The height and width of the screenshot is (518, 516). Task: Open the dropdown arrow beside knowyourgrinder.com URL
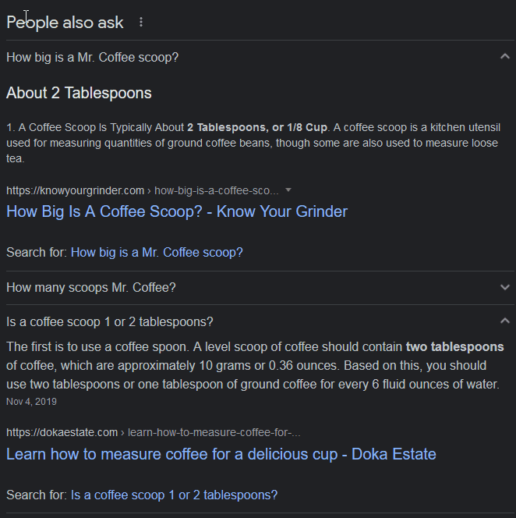coord(288,190)
